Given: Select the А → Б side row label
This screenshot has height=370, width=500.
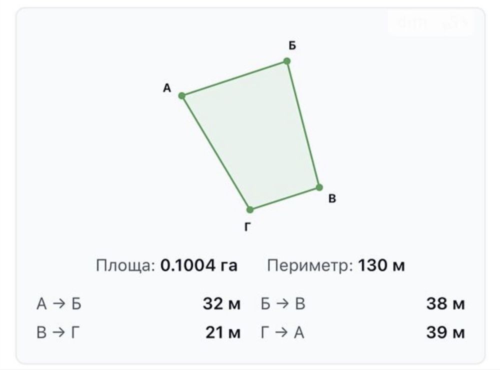Looking at the screenshot, I should click(x=59, y=303).
